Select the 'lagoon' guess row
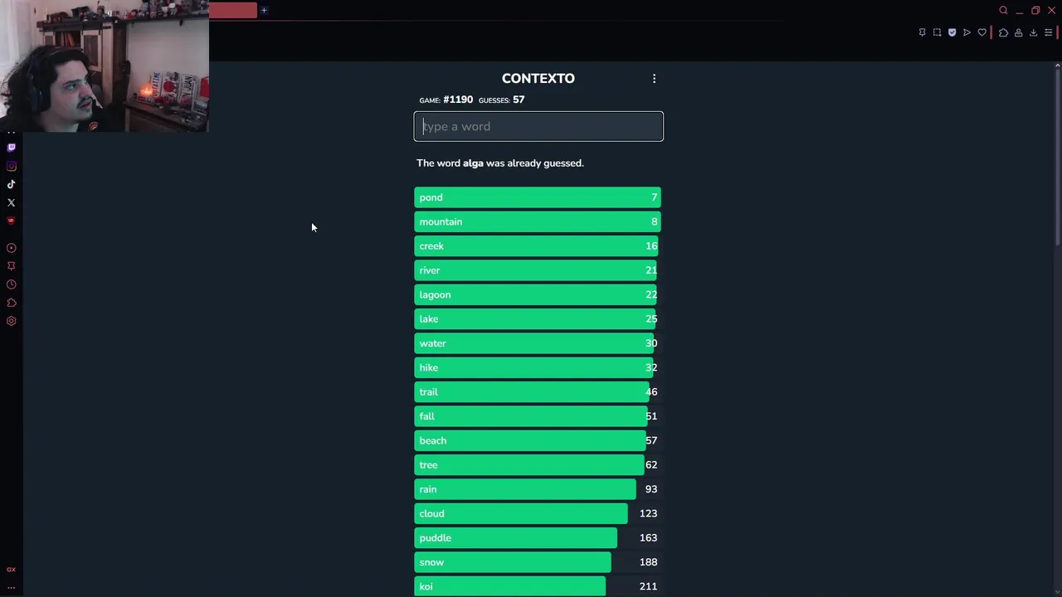 [x=538, y=294]
